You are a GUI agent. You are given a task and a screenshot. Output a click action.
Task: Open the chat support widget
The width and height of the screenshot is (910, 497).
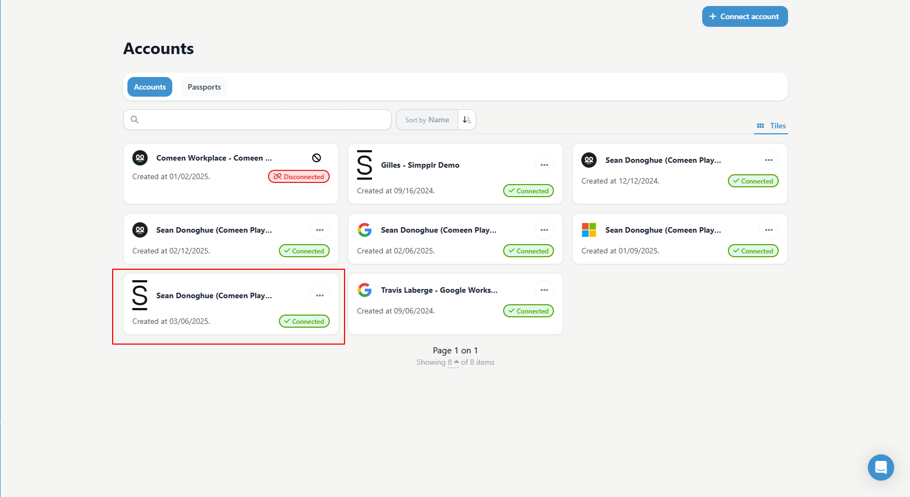pos(880,468)
